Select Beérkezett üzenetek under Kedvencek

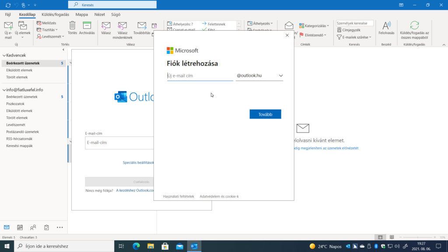[34, 63]
